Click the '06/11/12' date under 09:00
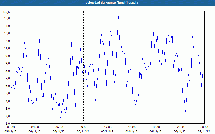The height and width of the screenshot is (134, 215). [x=83, y=131]
